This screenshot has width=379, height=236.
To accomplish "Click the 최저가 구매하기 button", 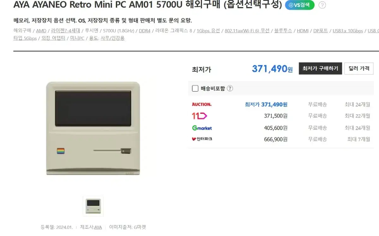I will click(x=320, y=68).
